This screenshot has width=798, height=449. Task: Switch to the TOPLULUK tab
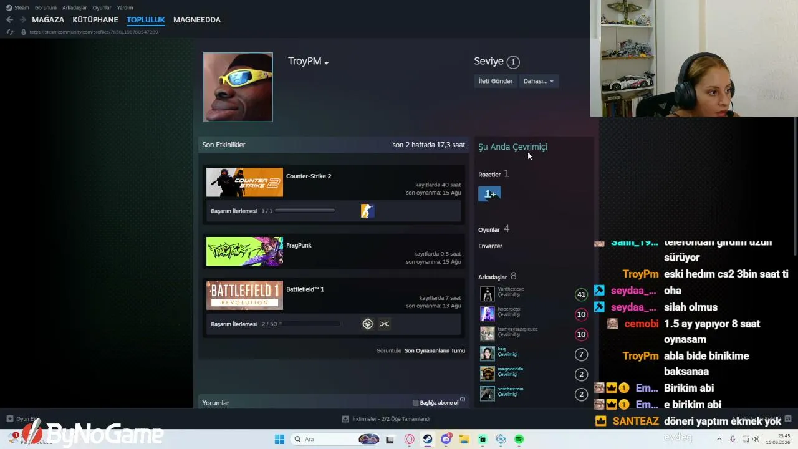click(x=146, y=20)
